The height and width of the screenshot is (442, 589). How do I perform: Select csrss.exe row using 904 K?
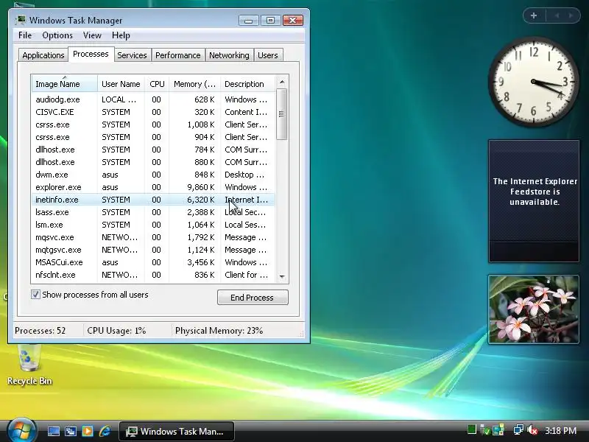(x=153, y=137)
